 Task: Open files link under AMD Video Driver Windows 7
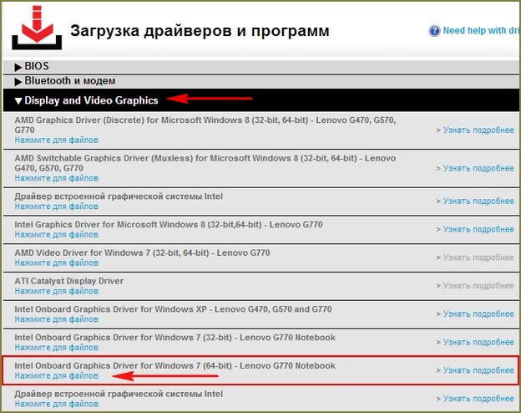pos(56,263)
